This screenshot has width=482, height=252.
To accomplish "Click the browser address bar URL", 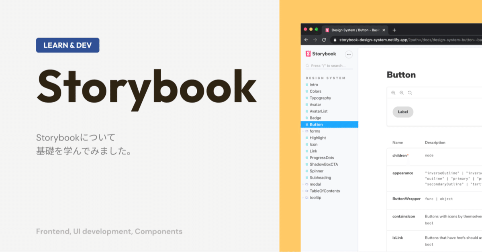I will click(411, 40).
